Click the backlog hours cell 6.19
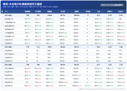 [x=108, y=29]
